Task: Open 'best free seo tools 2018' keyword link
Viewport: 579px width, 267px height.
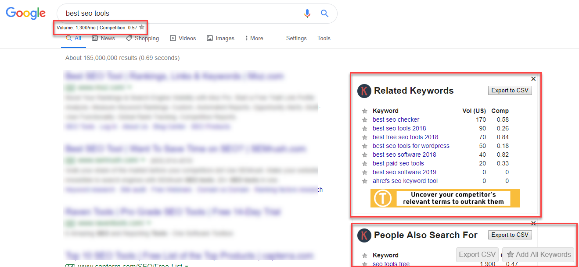Action: pyautogui.click(x=406, y=137)
